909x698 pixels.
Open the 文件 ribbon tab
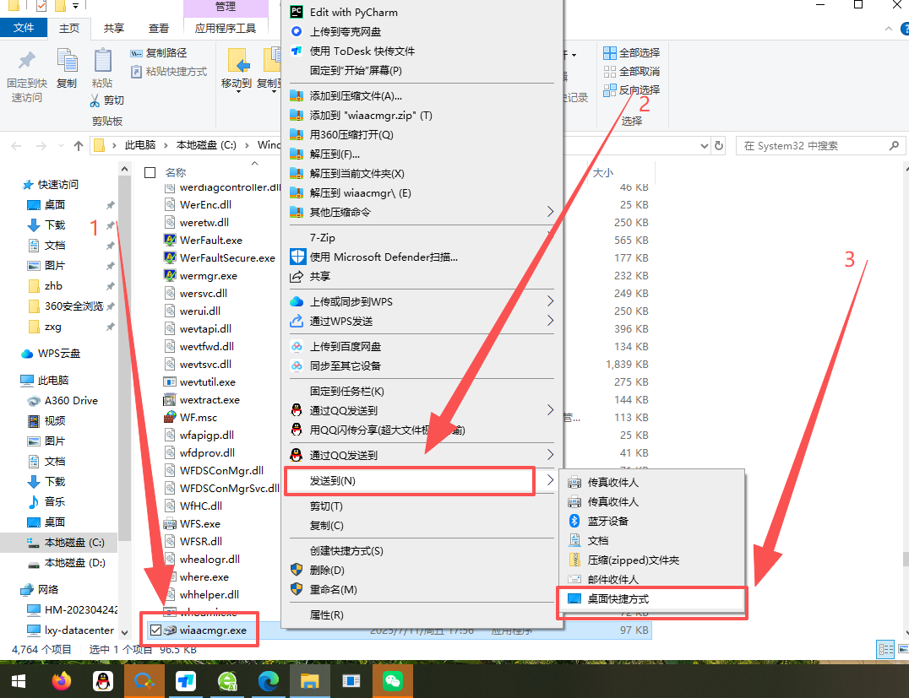click(x=24, y=28)
